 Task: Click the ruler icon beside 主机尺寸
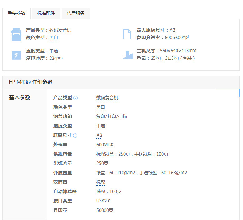[127, 55]
